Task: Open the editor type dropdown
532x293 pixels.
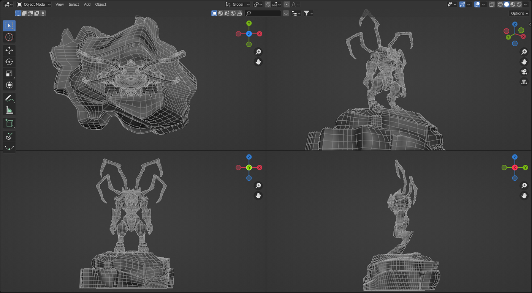Action: click(x=8, y=5)
